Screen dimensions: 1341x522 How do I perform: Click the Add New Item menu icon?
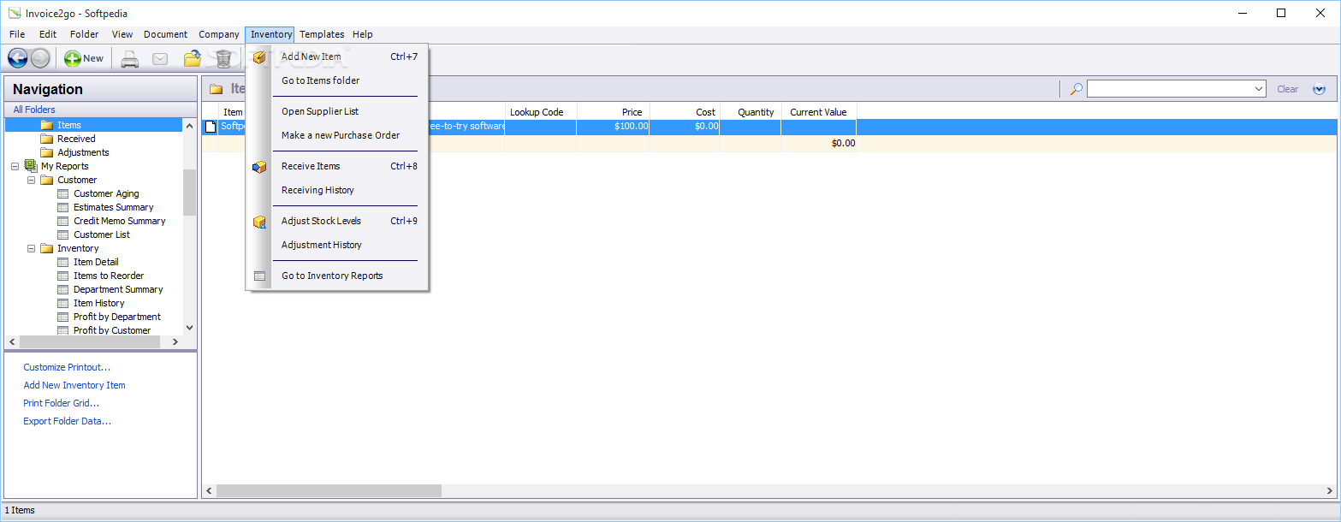pos(259,57)
